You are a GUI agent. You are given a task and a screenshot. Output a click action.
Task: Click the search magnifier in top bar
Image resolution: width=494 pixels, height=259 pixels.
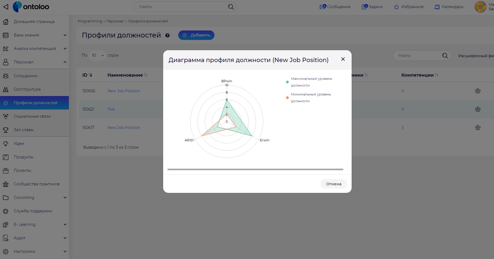tap(231, 7)
